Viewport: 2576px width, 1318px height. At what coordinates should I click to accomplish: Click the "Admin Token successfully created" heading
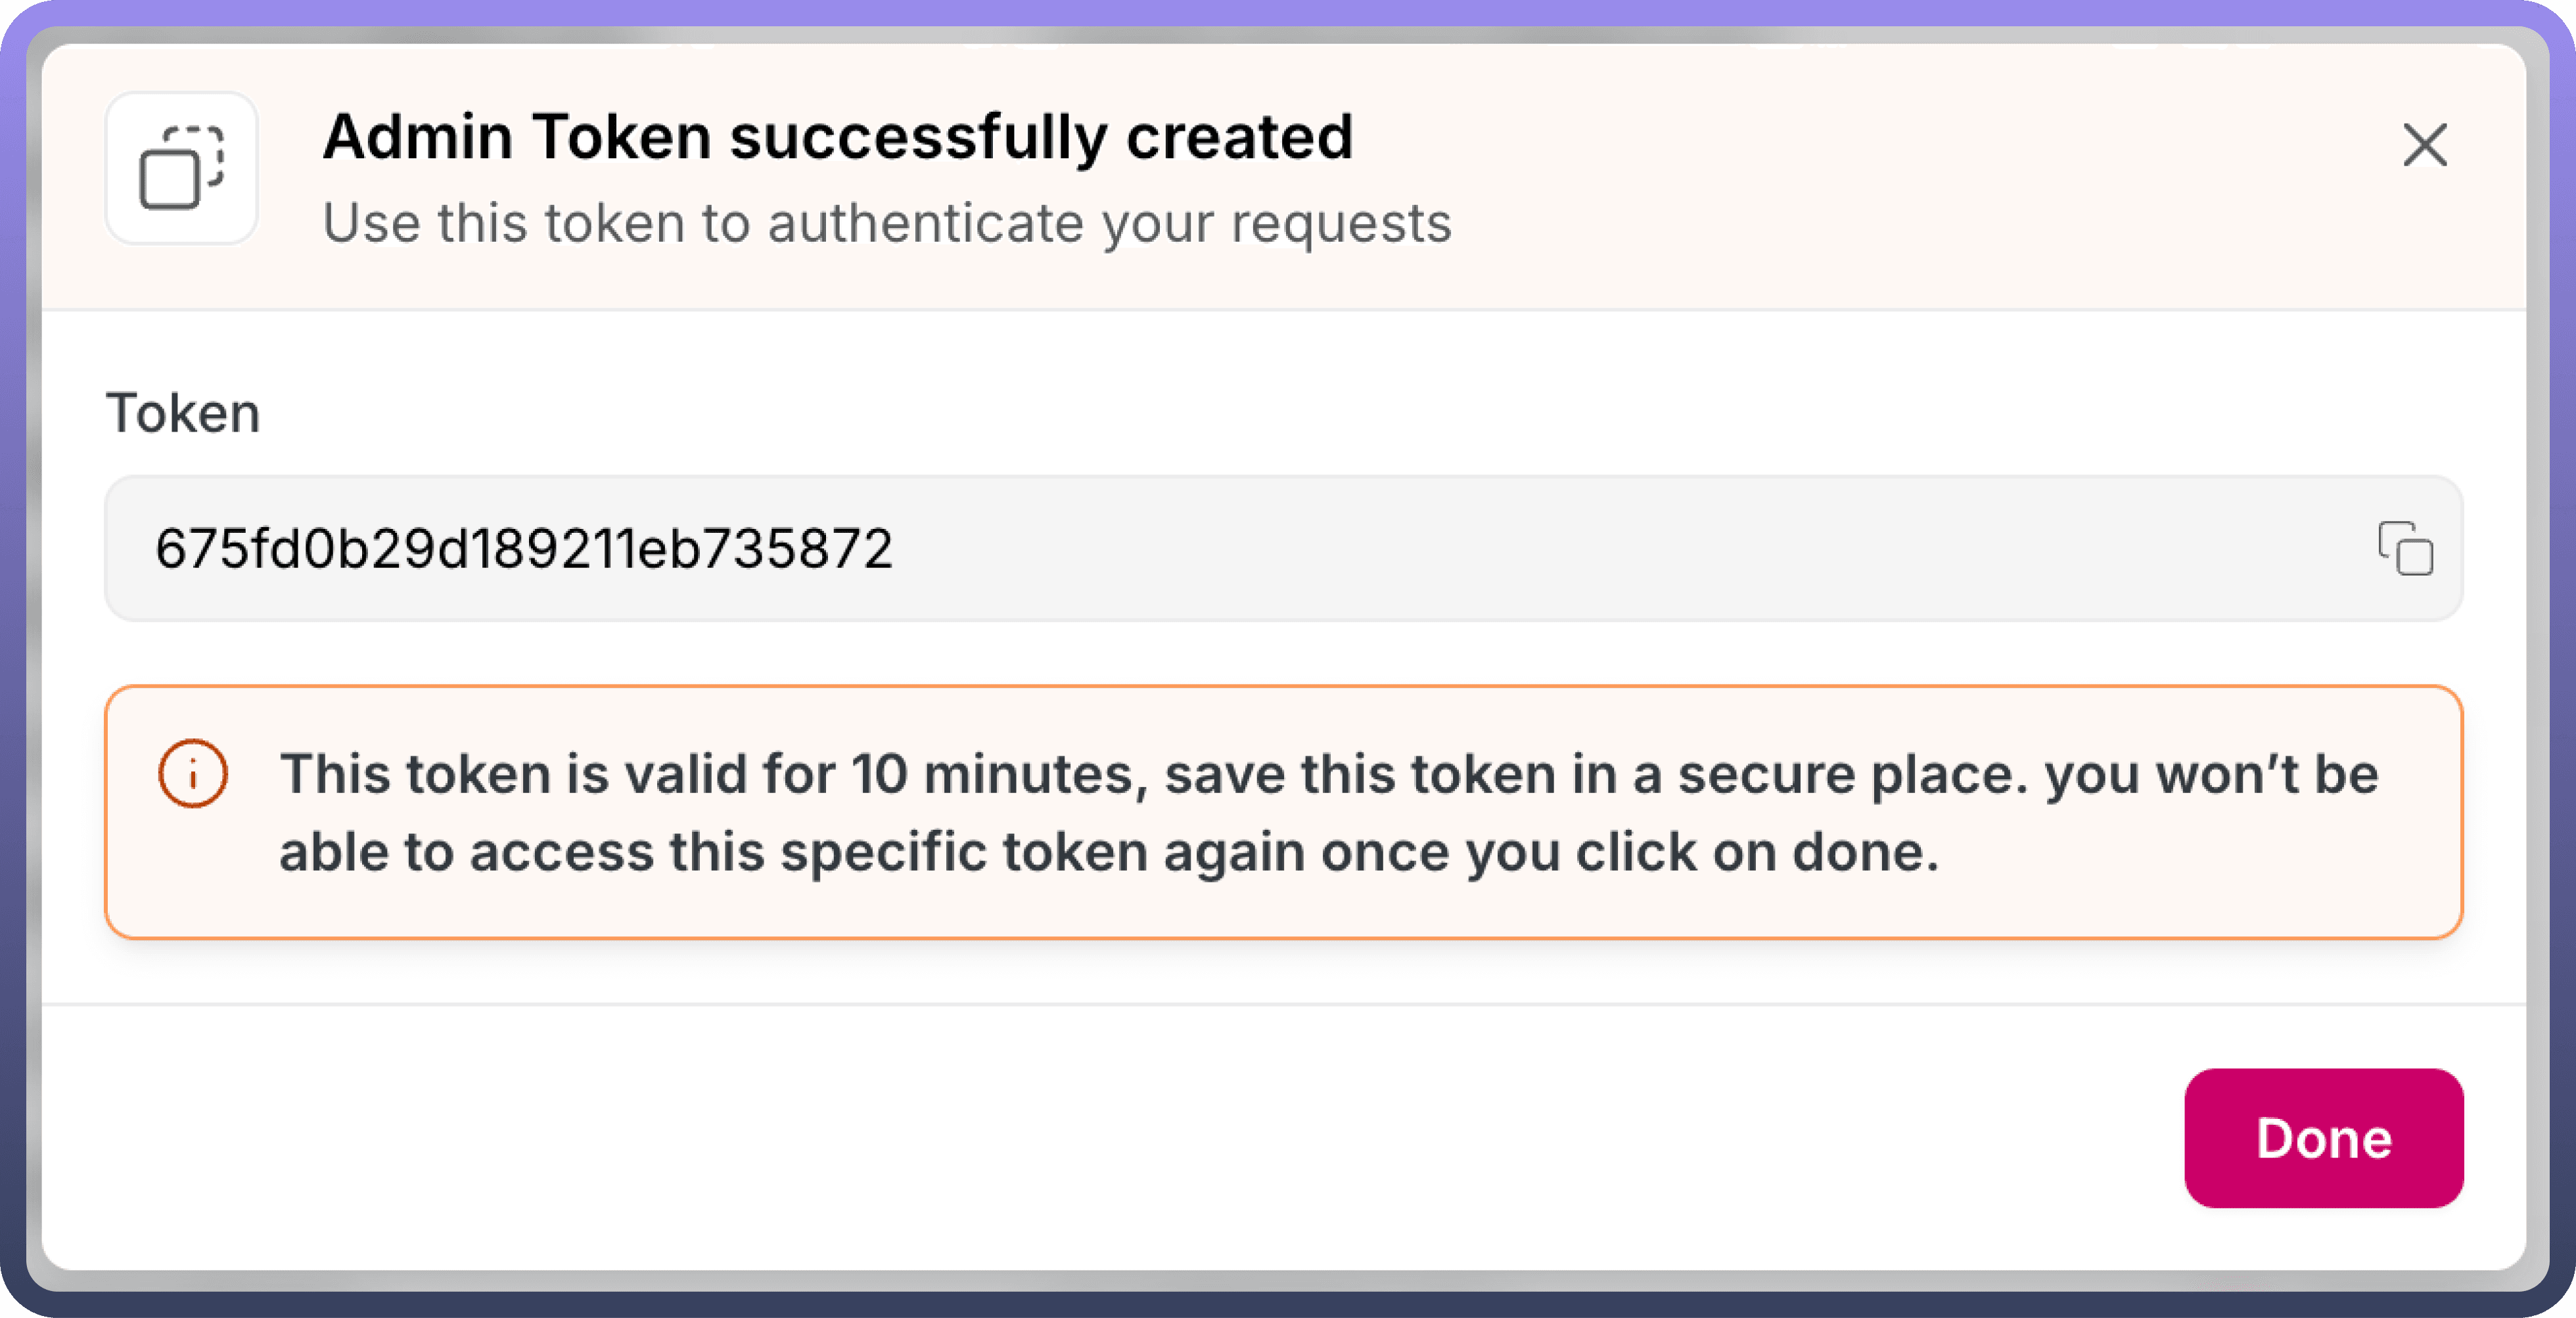pos(837,137)
